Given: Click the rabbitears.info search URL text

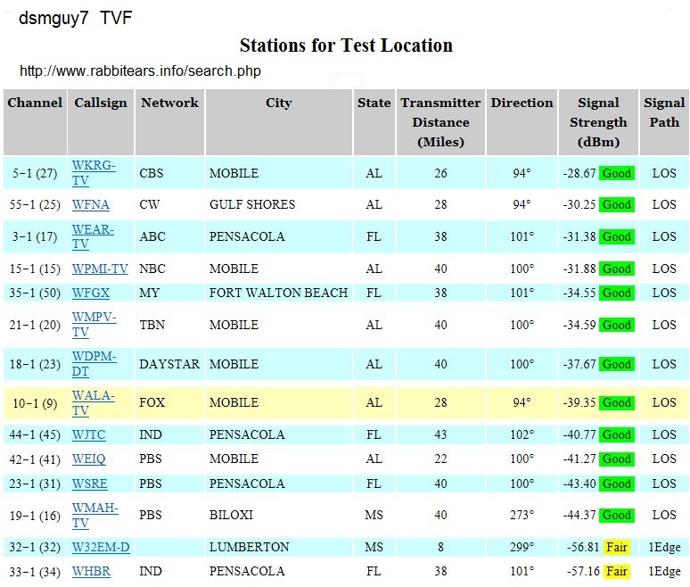Looking at the screenshot, I should [x=140, y=70].
